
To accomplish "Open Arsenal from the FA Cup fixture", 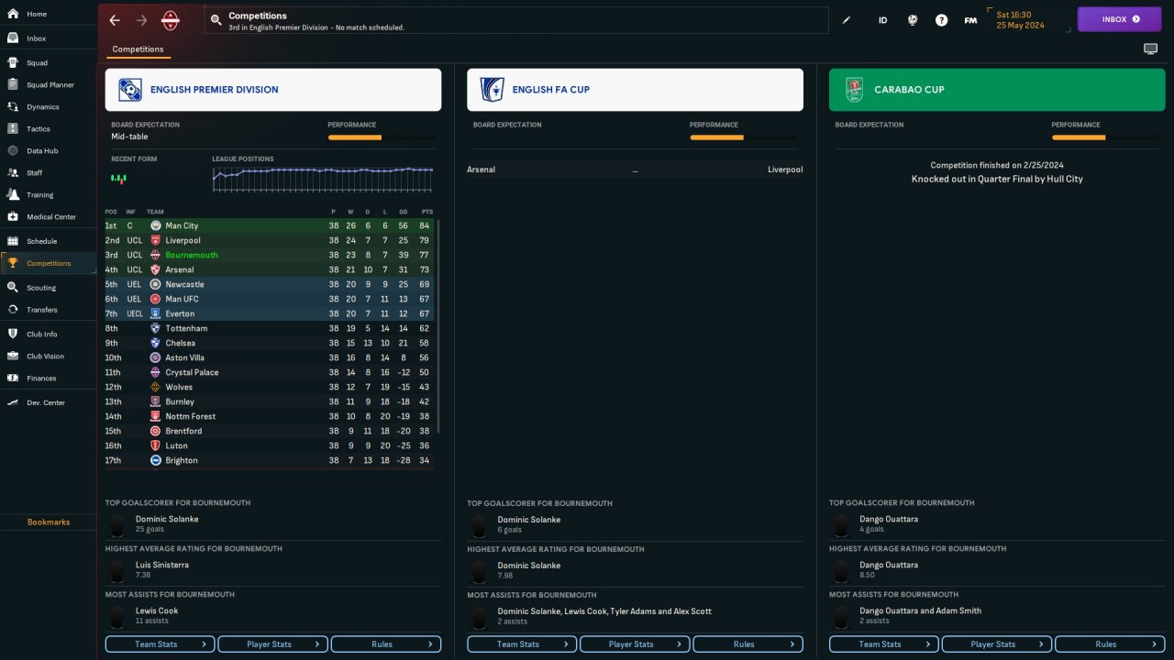I will click(x=481, y=170).
